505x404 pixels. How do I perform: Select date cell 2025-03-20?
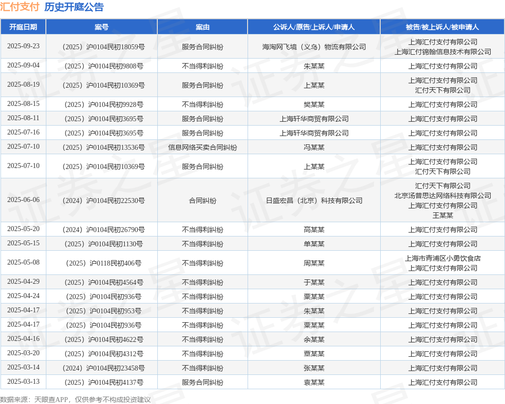click(23, 353)
